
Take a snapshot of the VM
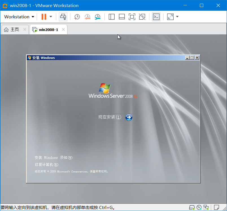tap(77, 17)
